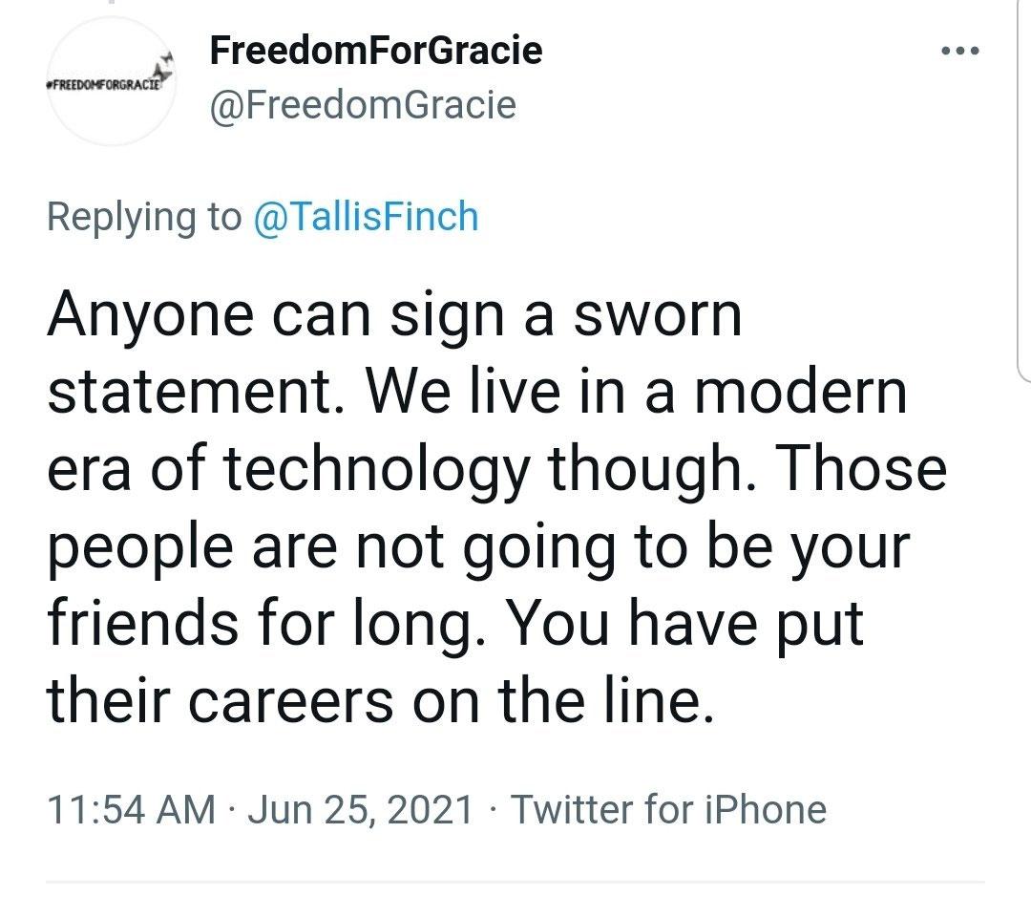Image resolution: width=1031 pixels, height=897 pixels.
Task: Click the 'Replying to' label
Action: (x=143, y=217)
